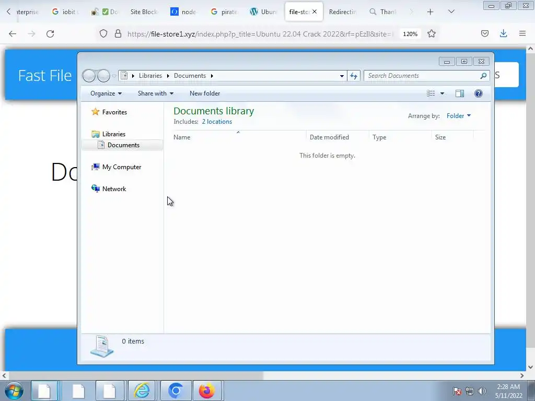Bookmark this page with the star icon
This screenshot has width=535, height=401.
pyautogui.click(x=431, y=34)
